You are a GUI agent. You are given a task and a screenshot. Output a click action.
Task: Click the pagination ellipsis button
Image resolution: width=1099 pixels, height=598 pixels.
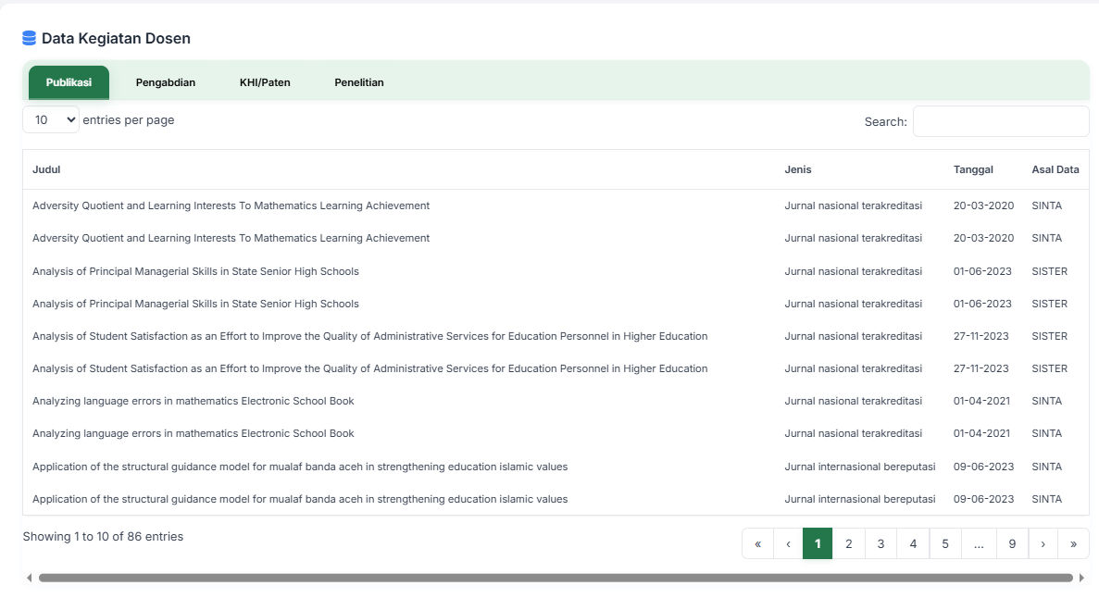[979, 543]
